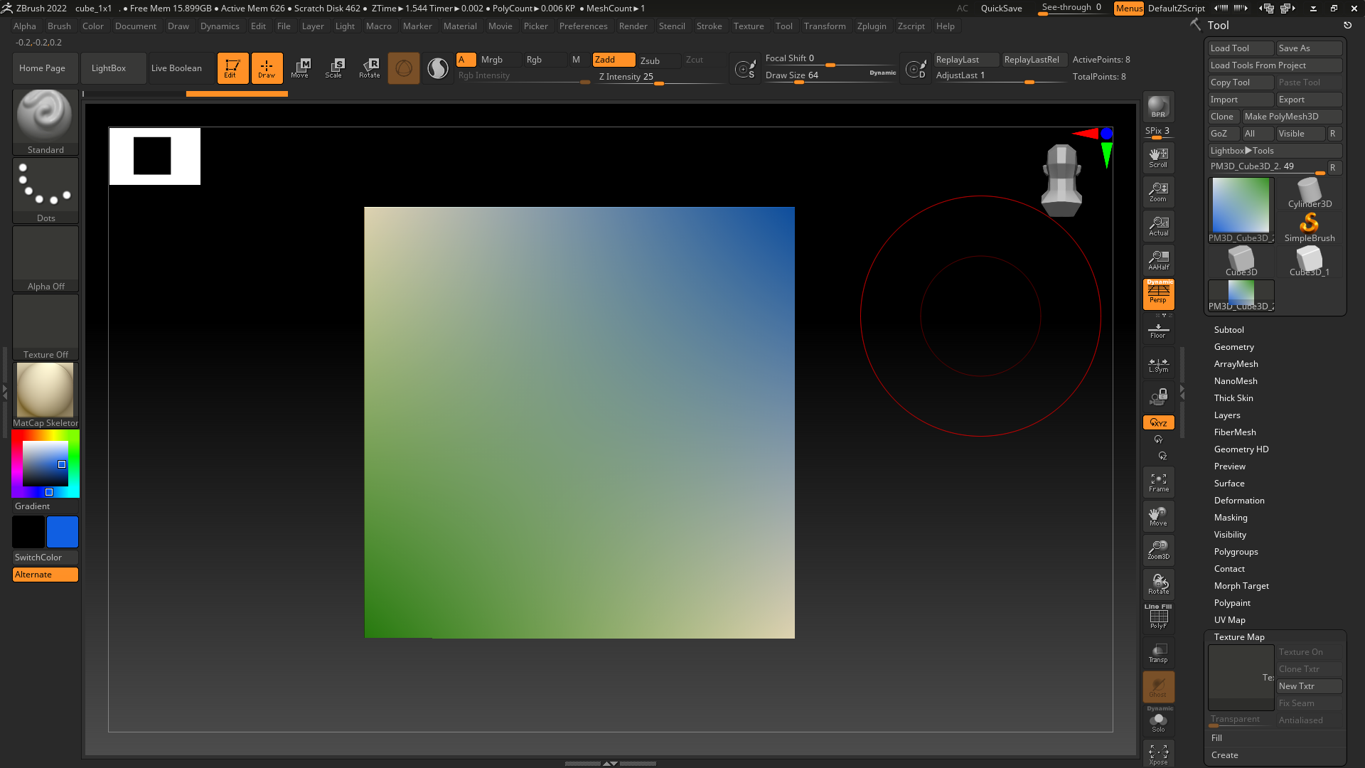Expand the Deformation subpalette
1365x768 pixels.
(1238, 501)
